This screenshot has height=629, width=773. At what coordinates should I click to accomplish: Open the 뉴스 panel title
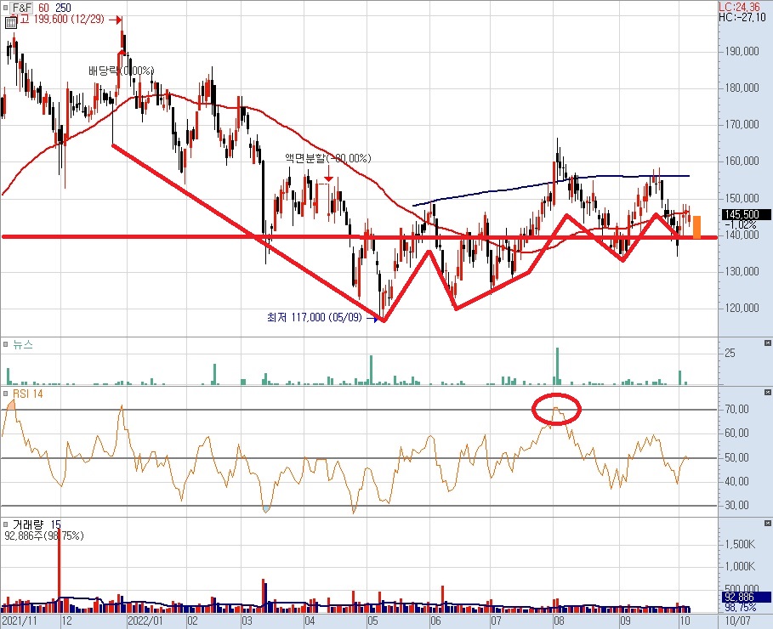[23, 344]
